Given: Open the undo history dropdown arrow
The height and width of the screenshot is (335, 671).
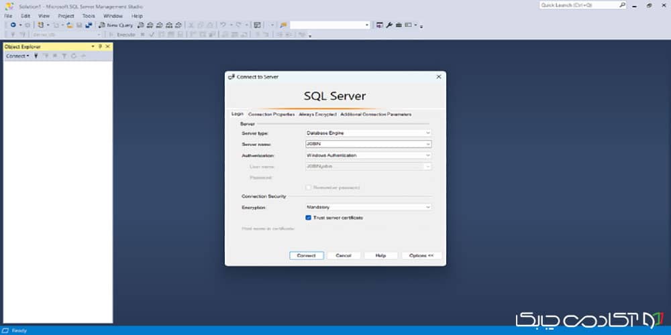Looking at the screenshot, I should click(231, 25).
